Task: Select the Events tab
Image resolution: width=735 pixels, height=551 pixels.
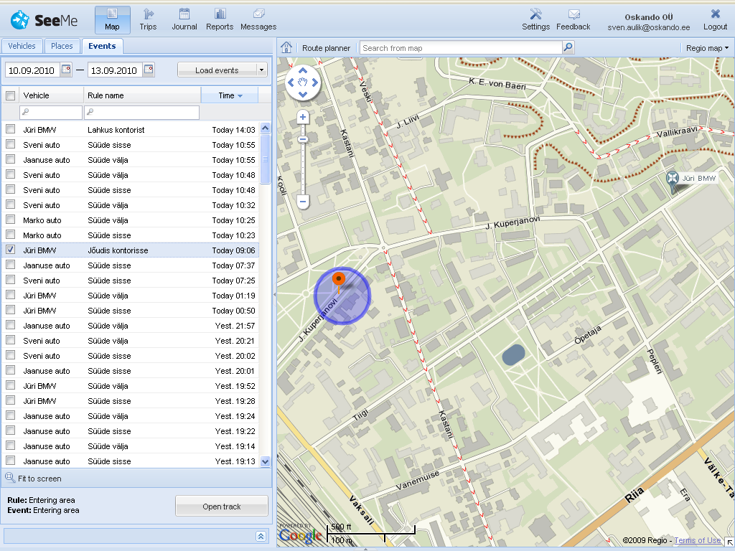Action: click(102, 46)
